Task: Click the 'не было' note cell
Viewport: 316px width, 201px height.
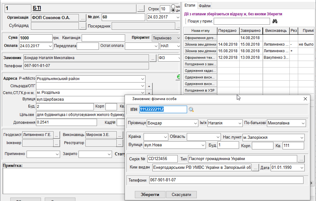Action: click(x=306, y=44)
